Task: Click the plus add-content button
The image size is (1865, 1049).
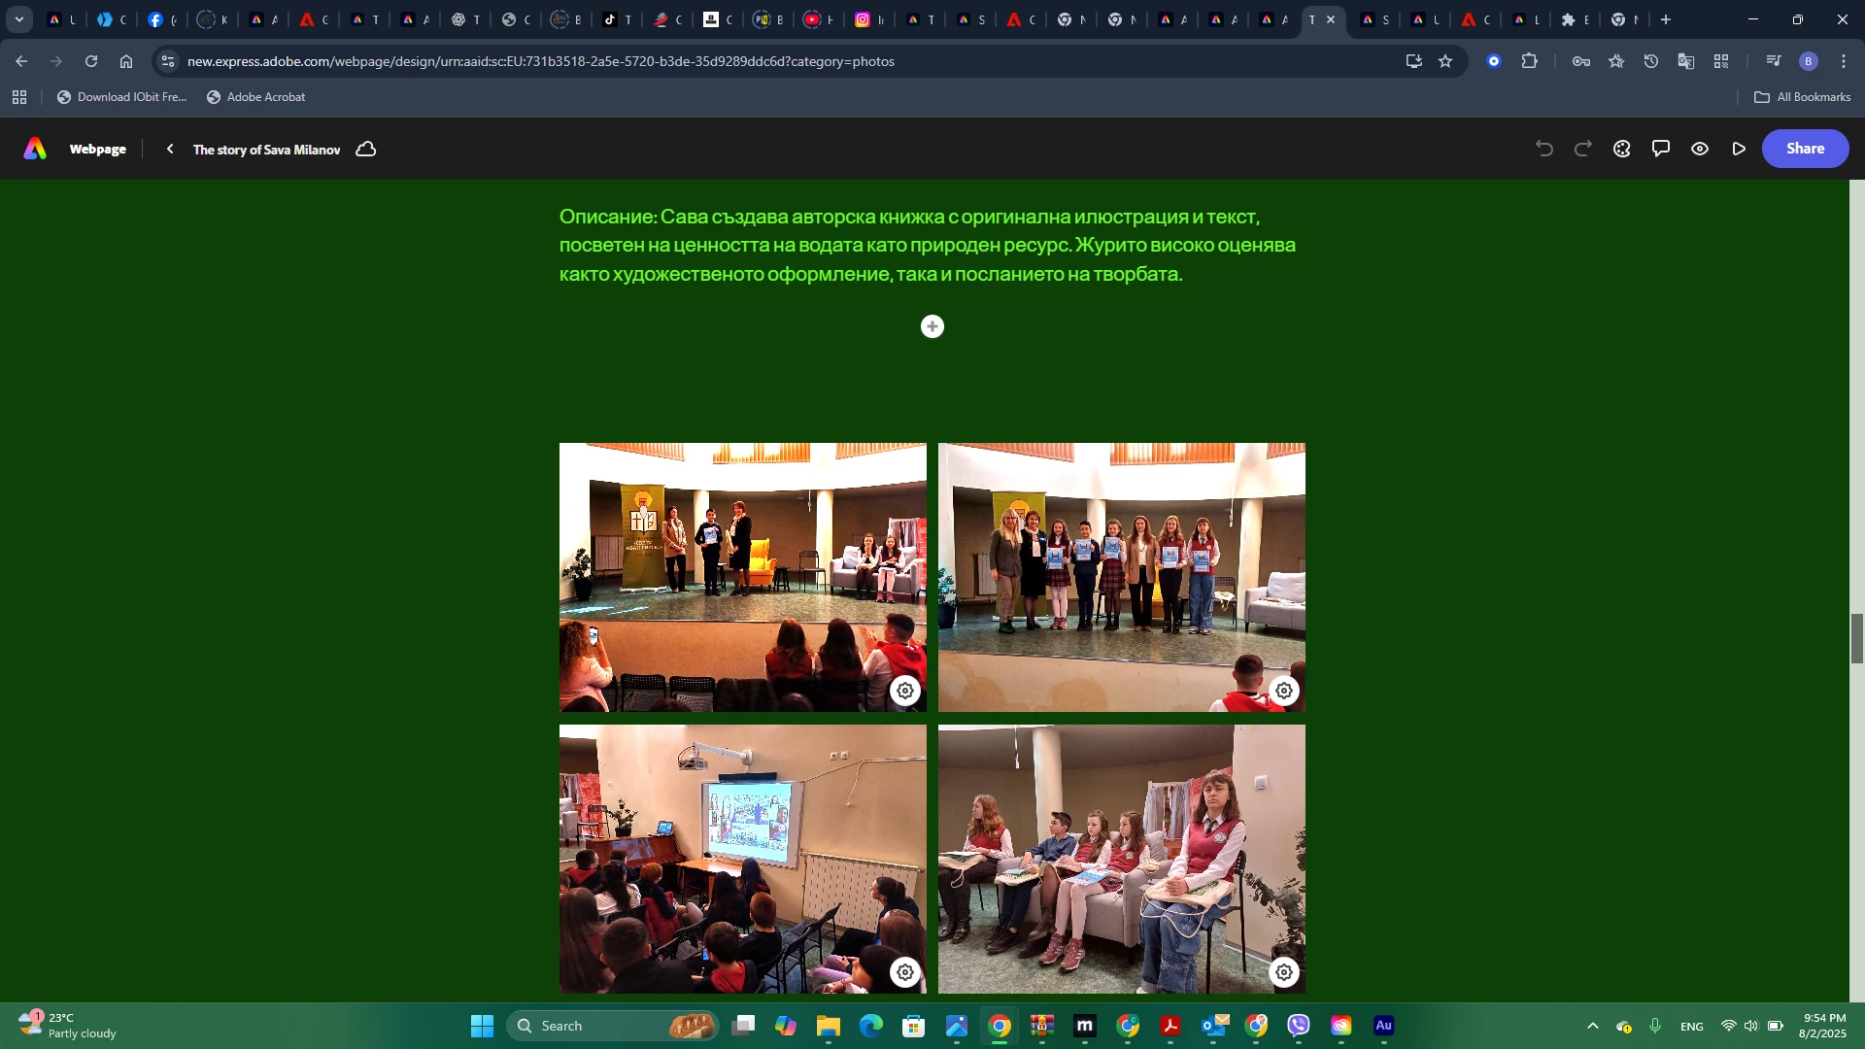Action: pyautogui.click(x=932, y=326)
